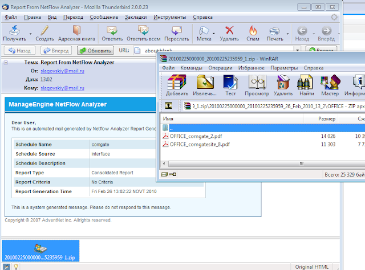Click the Вперёд arrow in the main toolbar

[x=326, y=31]
